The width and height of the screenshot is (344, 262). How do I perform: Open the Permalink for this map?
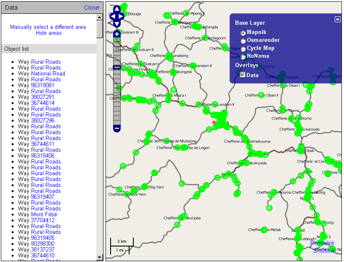tap(323, 243)
